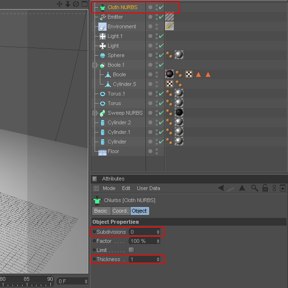The height and width of the screenshot is (288, 288).
Task: Click the frame field spinner arrows
Action: pyautogui.click(x=86, y=281)
